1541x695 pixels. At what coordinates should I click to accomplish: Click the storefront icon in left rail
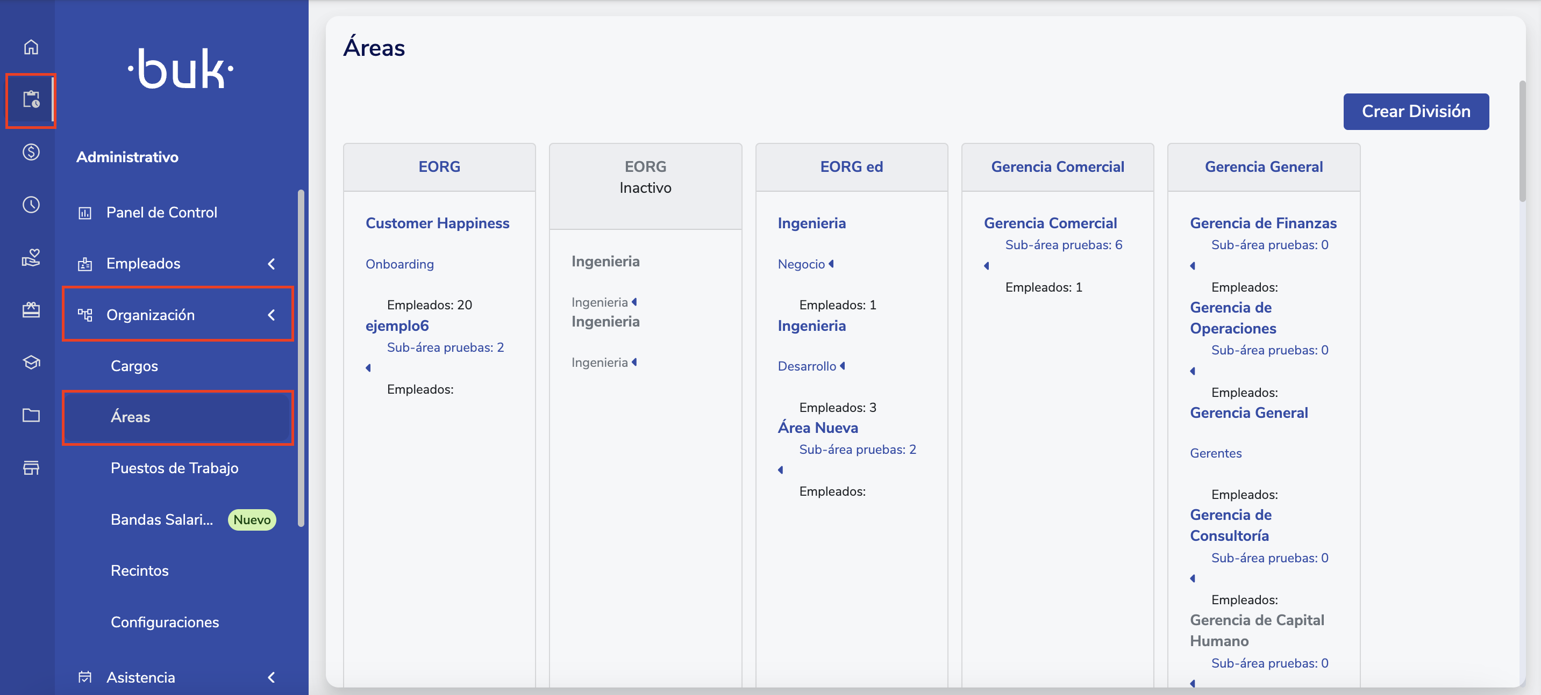(31, 467)
